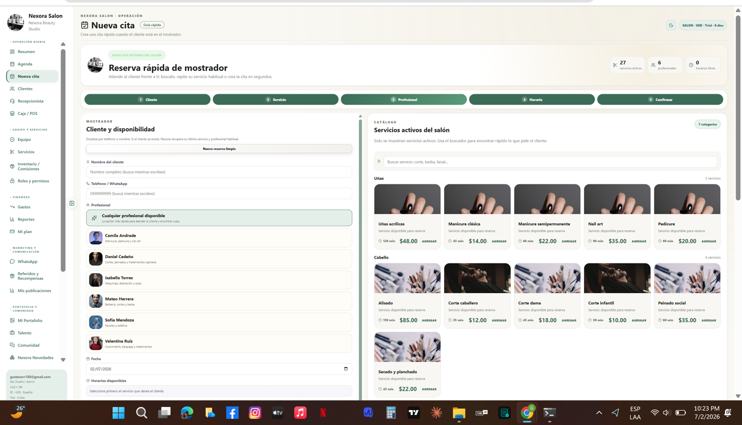Select professional Sofía Mendoza
This screenshot has width=742, height=425.
219,322
